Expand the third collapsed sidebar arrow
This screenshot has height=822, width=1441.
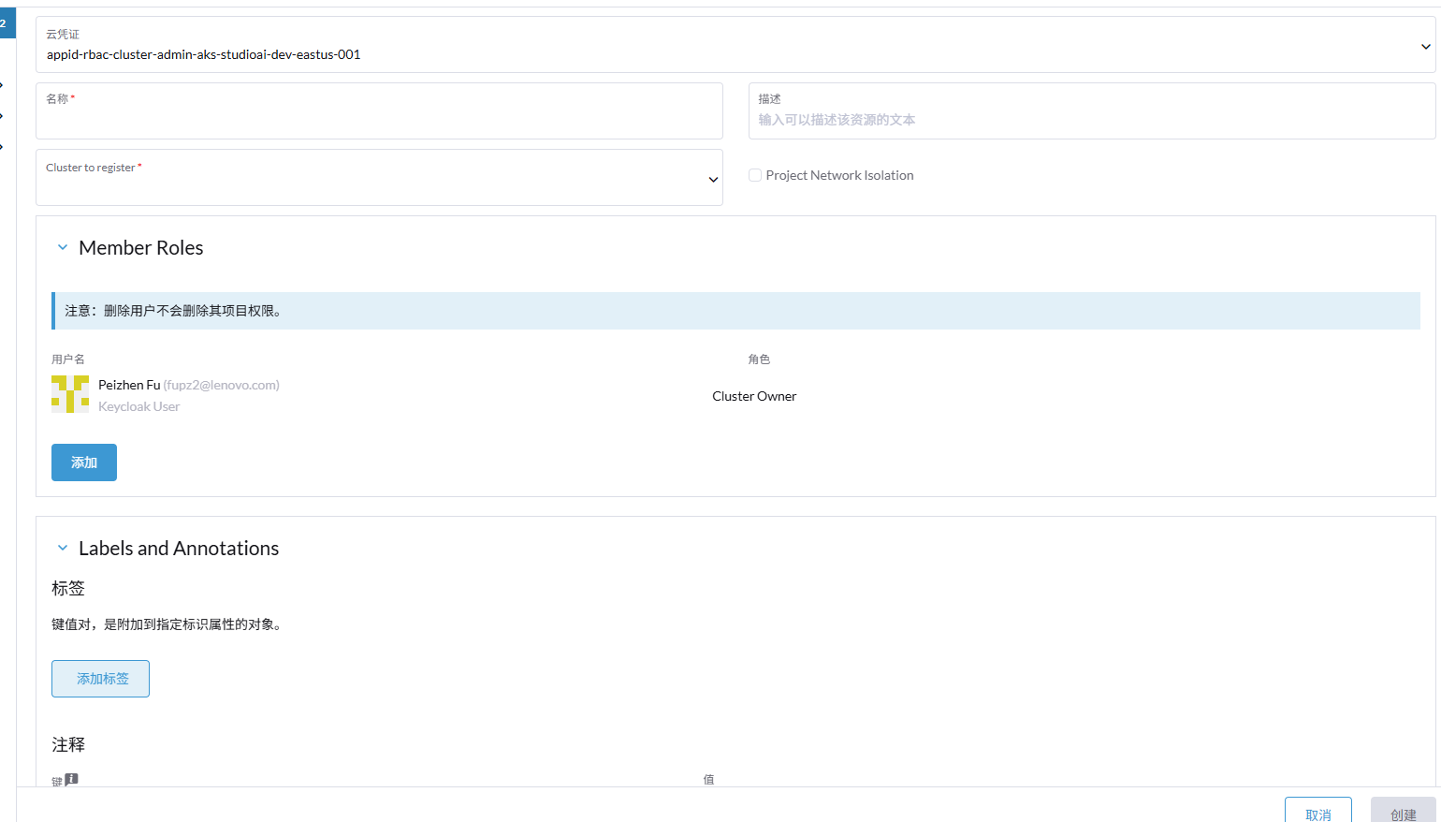3,147
